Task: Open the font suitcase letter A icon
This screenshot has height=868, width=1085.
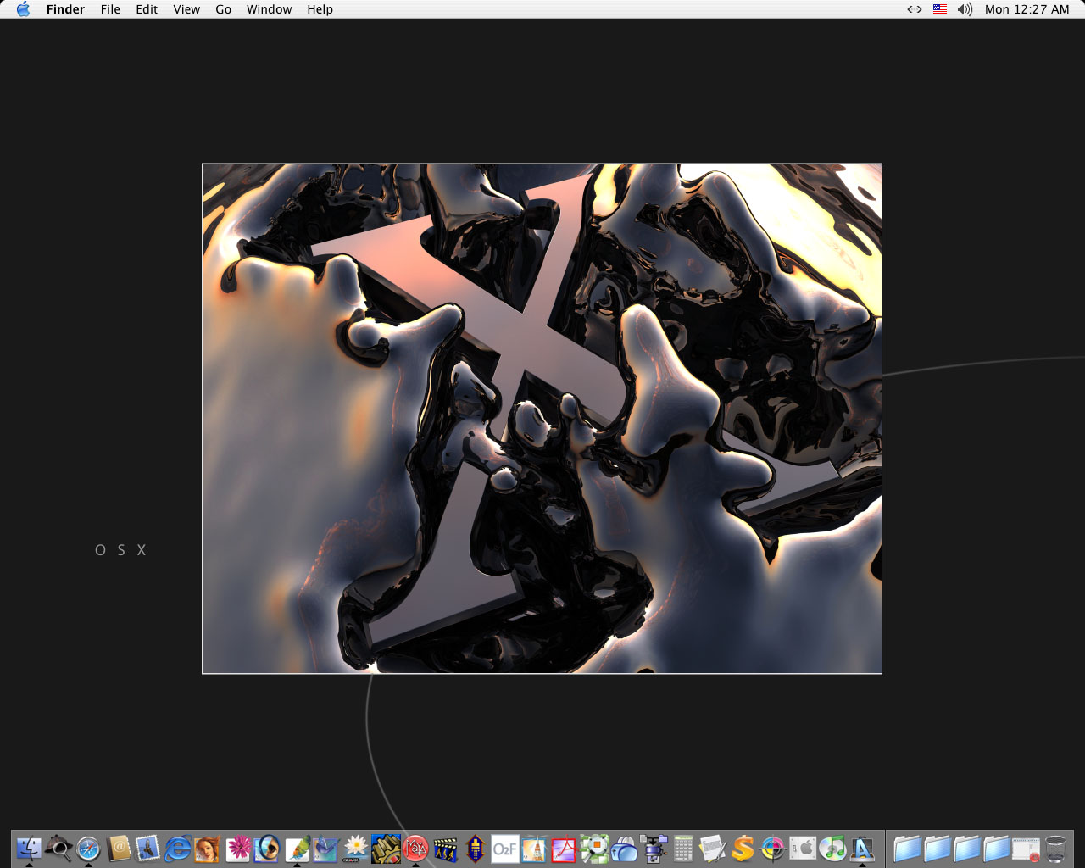Action: pyautogui.click(x=862, y=848)
